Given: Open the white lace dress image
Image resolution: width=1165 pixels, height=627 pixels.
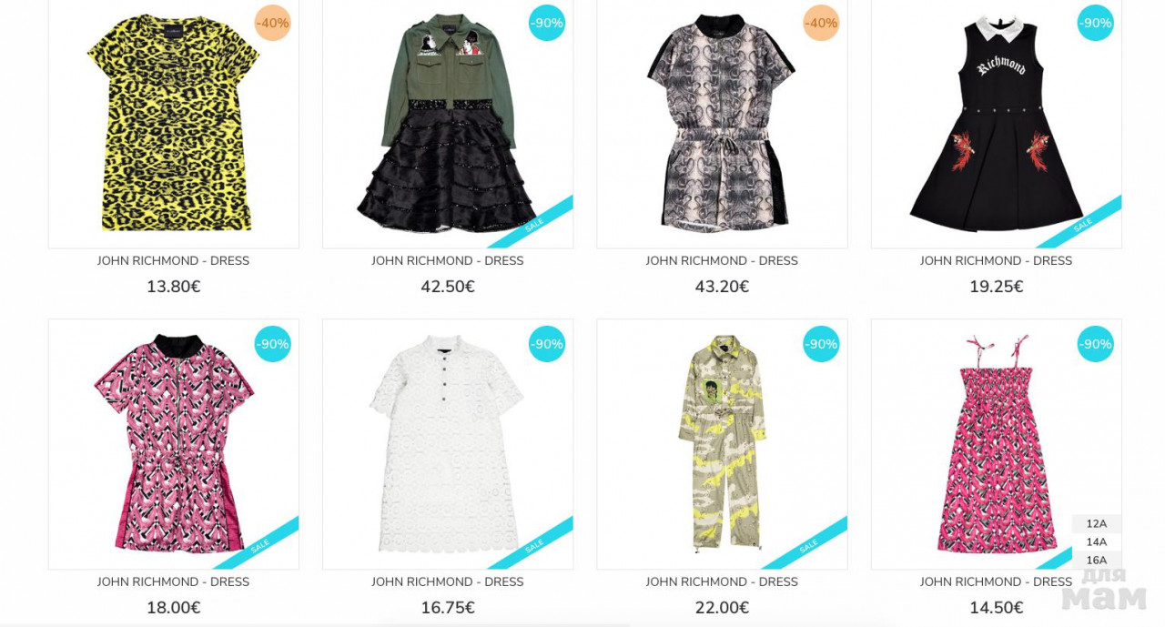Looking at the screenshot, I should coord(448,444).
